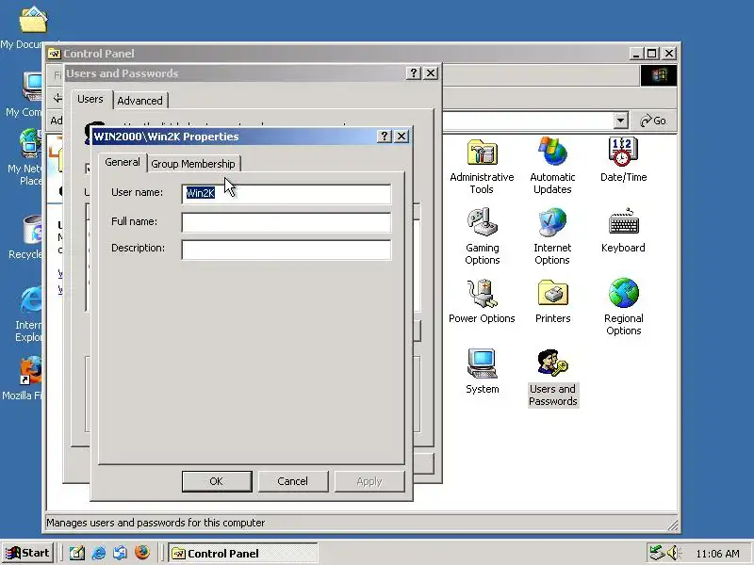Open Regional Options applet
Screen dimensions: 754x565
tap(623, 307)
